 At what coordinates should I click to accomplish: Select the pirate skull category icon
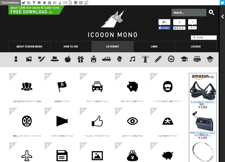coord(210,59)
